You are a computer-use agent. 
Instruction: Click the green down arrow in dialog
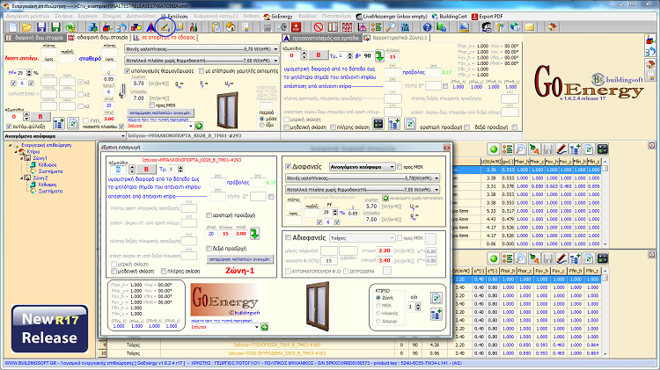(253, 233)
